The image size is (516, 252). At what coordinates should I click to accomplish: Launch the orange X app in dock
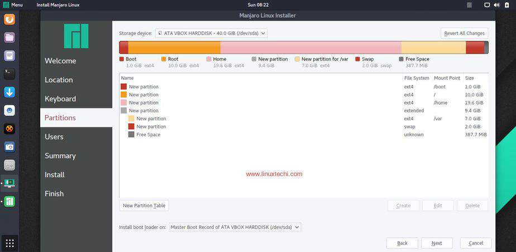tap(9, 129)
